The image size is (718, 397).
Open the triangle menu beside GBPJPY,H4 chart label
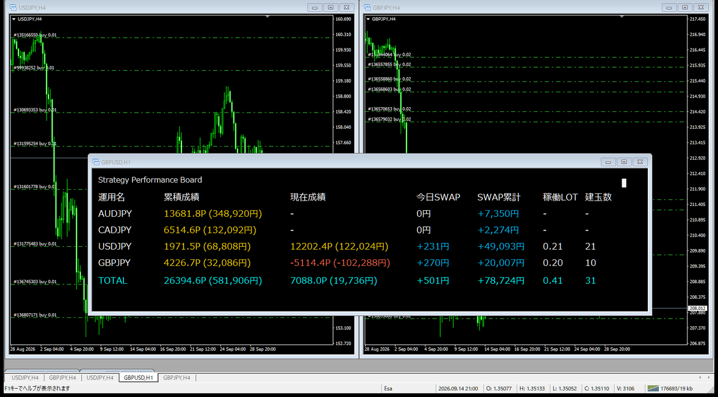[x=368, y=19]
